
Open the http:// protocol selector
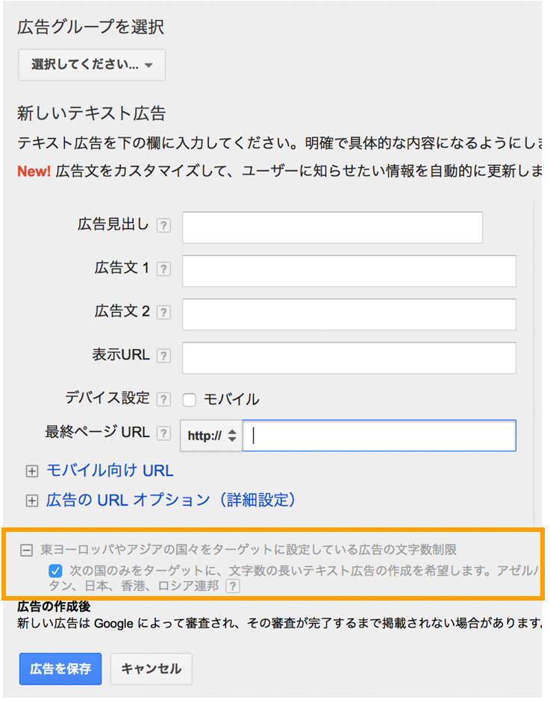pos(211,436)
